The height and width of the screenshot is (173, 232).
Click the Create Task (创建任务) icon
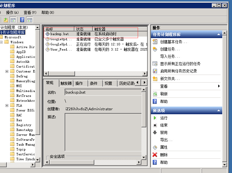[x=155, y=49]
